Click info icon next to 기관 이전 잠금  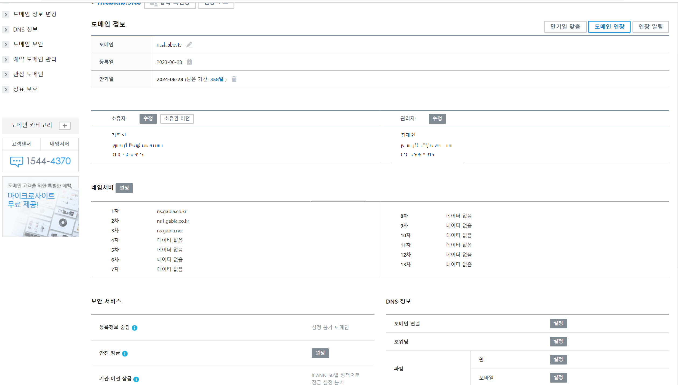136,379
